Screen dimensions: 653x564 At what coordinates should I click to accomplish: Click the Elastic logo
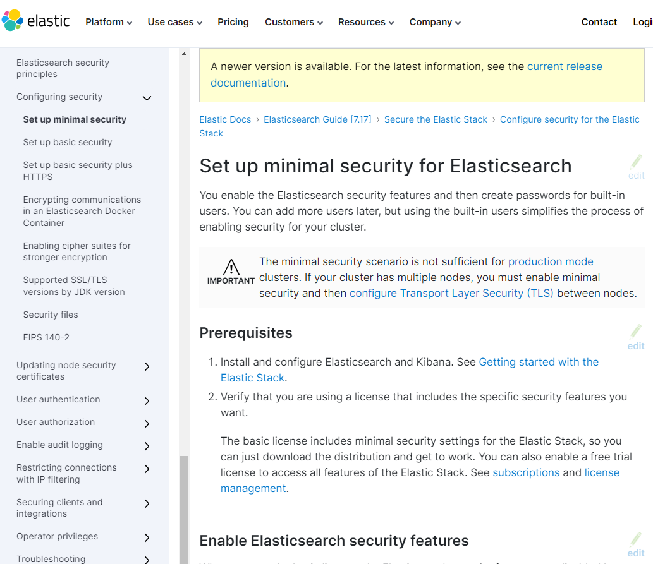pyautogui.click(x=36, y=20)
